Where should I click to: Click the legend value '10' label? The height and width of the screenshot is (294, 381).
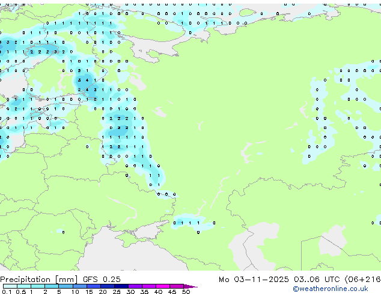point(75,292)
